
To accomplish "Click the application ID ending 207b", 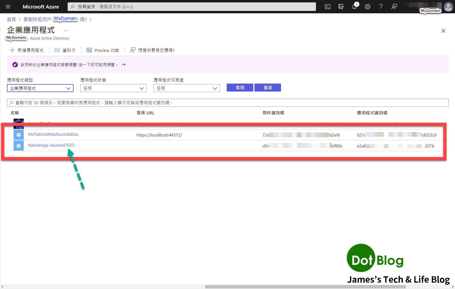I will (x=396, y=146).
